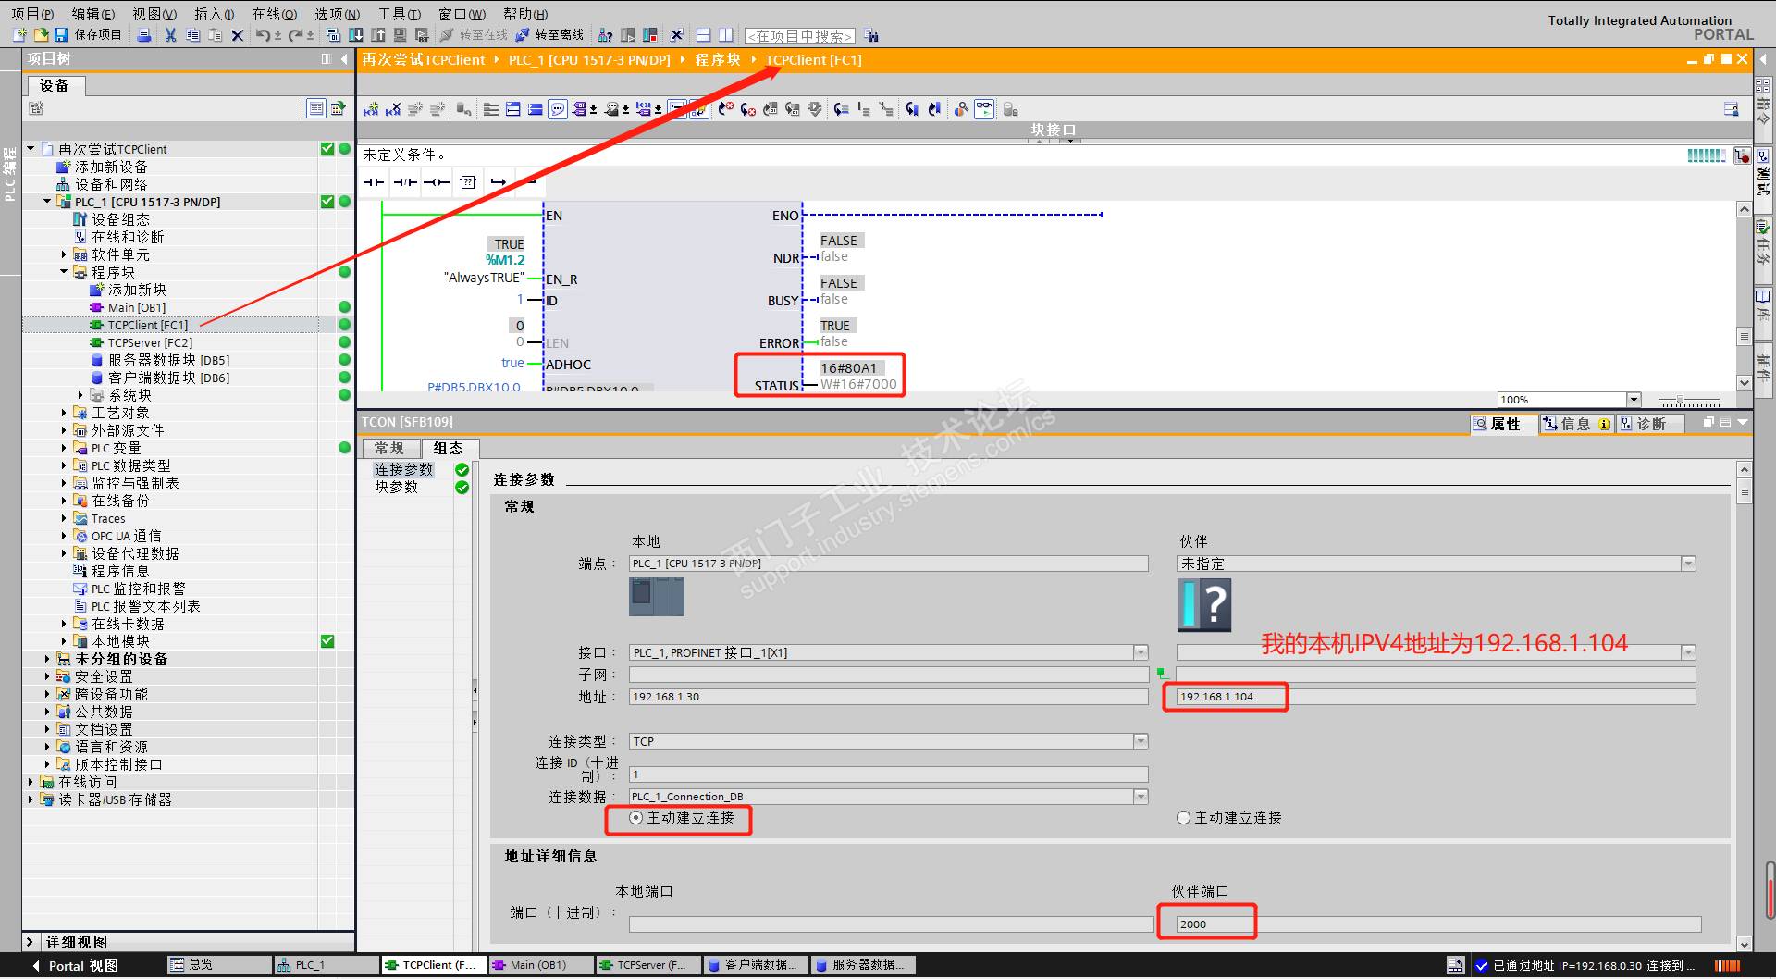
Task: Click the project tree table view icon
Action: 316,109
